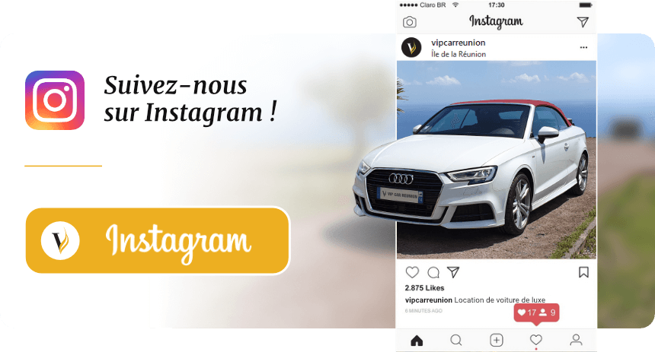The width and height of the screenshot is (655, 352).
Task: Open comments with speech bubble icon
Action: tap(433, 273)
